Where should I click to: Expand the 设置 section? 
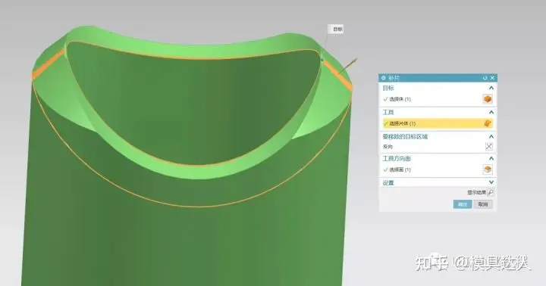pos(491,182)
